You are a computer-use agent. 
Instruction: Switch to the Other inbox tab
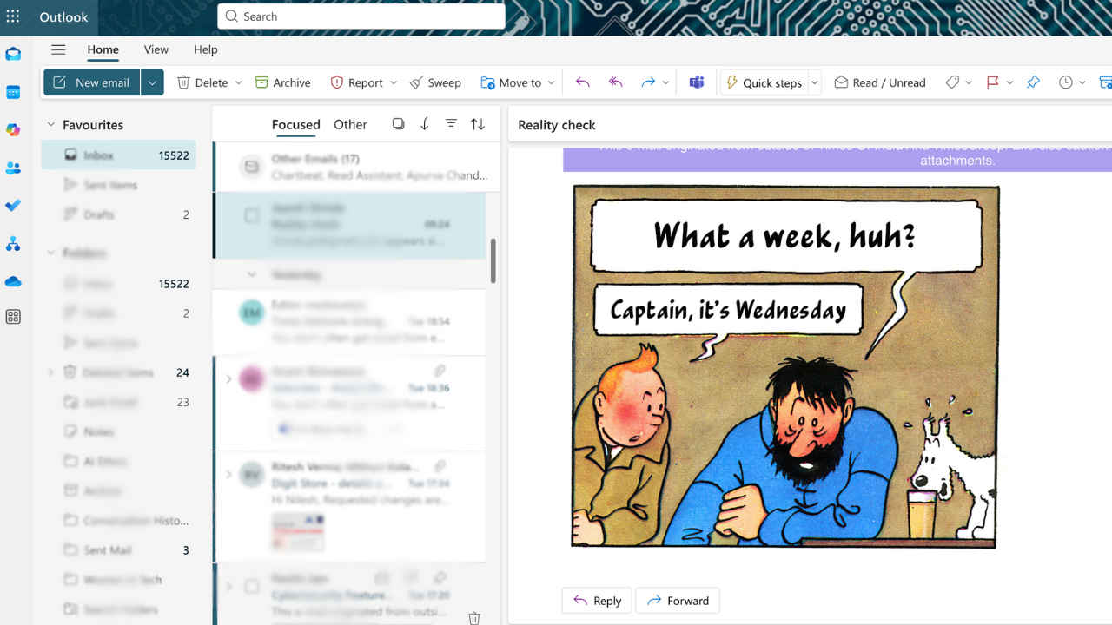click(350, 124)
